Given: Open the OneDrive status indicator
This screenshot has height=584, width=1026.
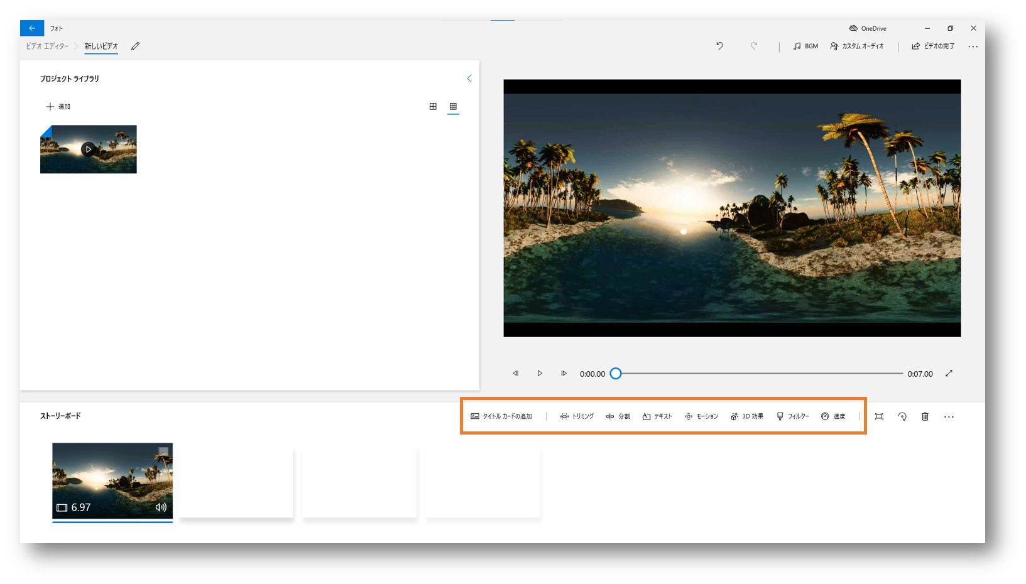Looking at the screenshot, I should point(868,28).
